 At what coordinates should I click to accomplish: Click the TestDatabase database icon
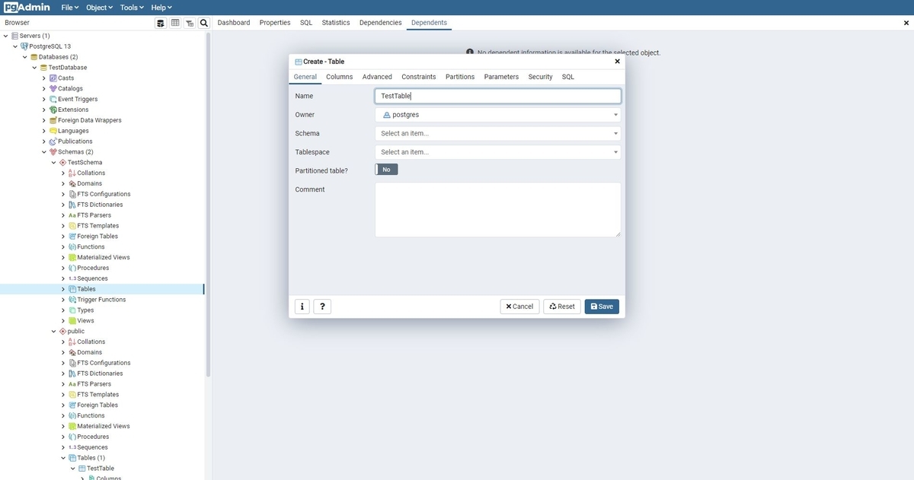[43, 68]
